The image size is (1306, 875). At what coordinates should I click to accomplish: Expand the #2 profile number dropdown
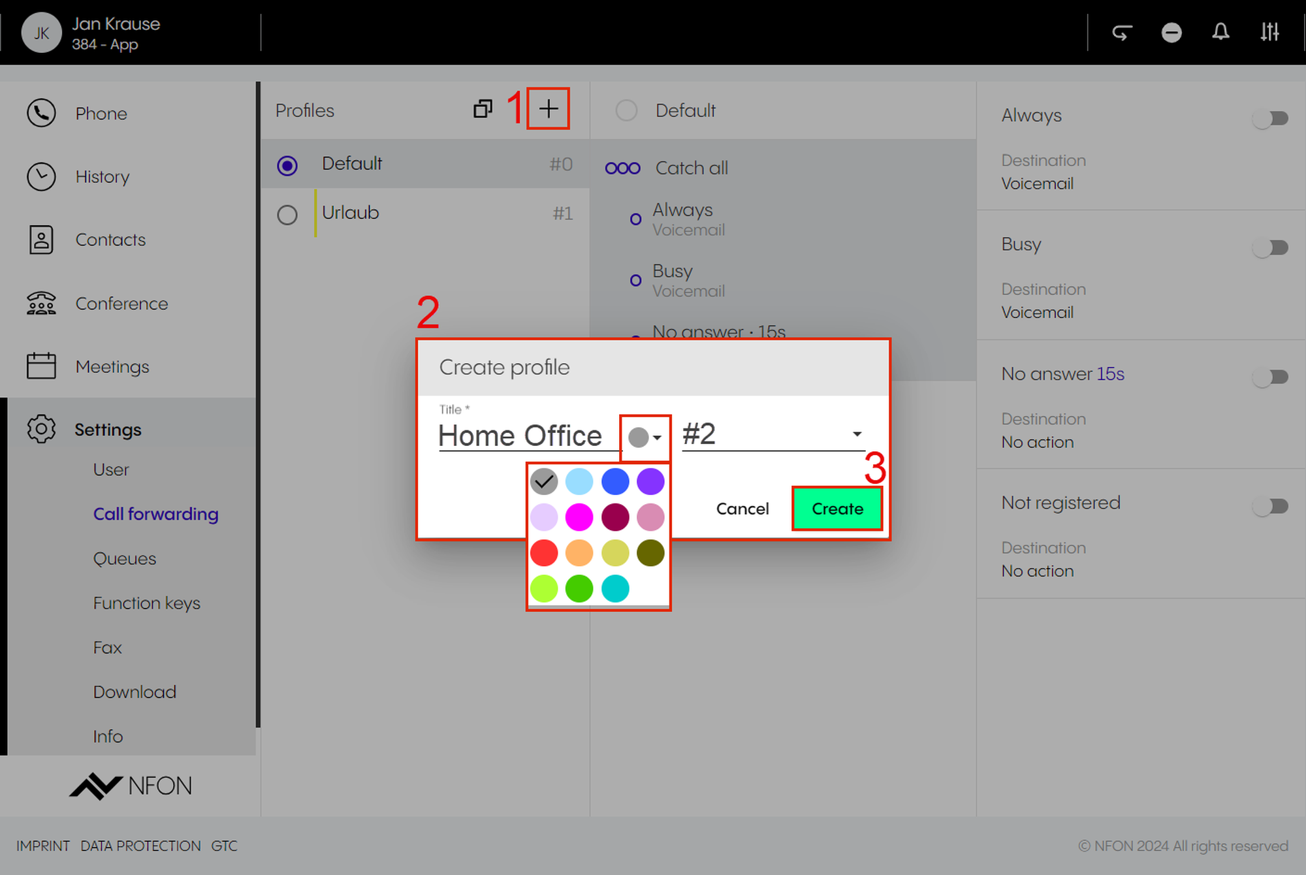tap(857, 434)
